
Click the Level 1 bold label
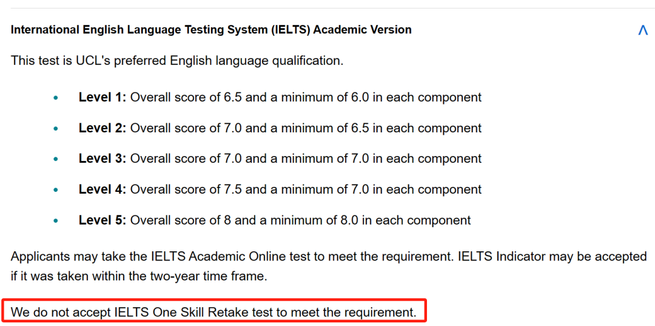coord(102,97)
